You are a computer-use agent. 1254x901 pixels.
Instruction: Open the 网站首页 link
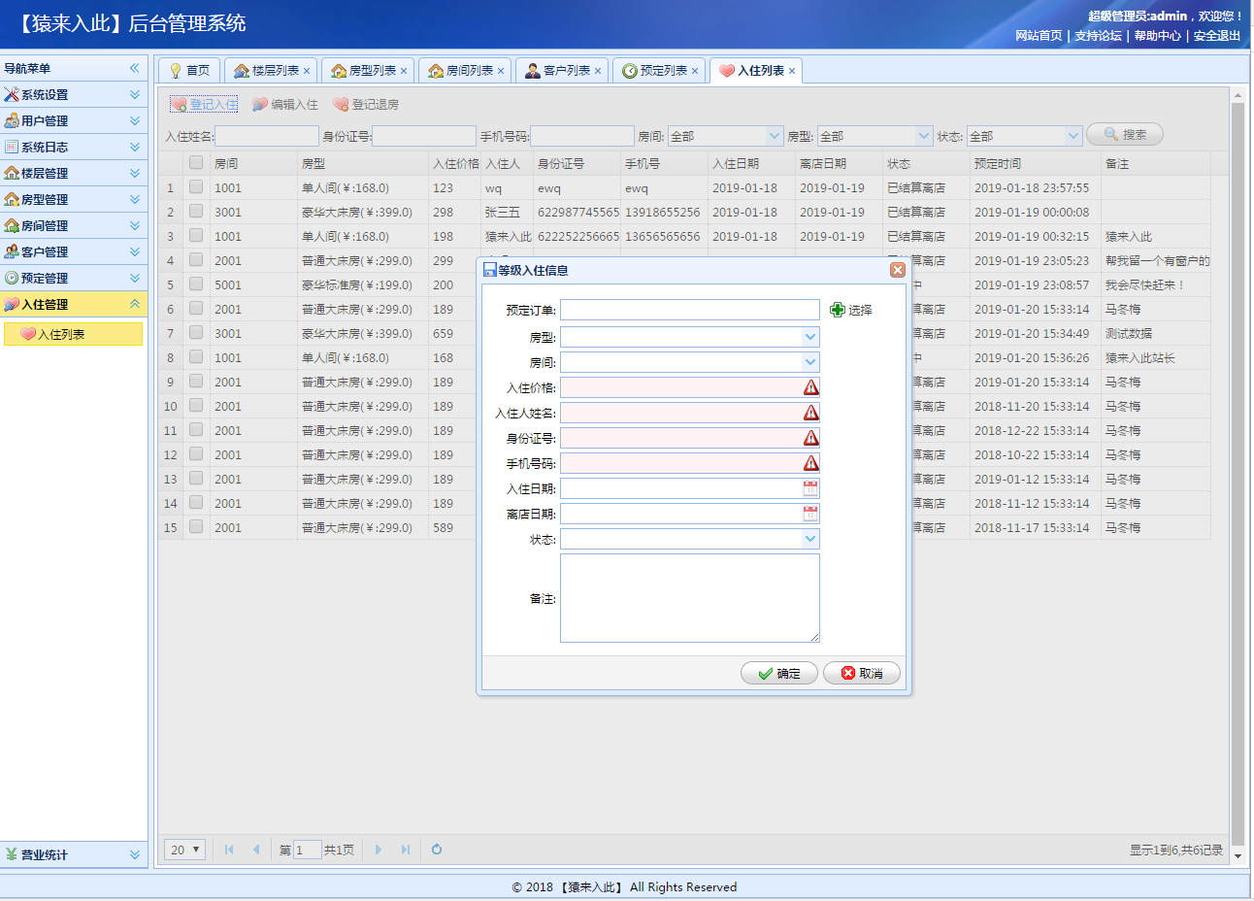tap(1039, 36)
